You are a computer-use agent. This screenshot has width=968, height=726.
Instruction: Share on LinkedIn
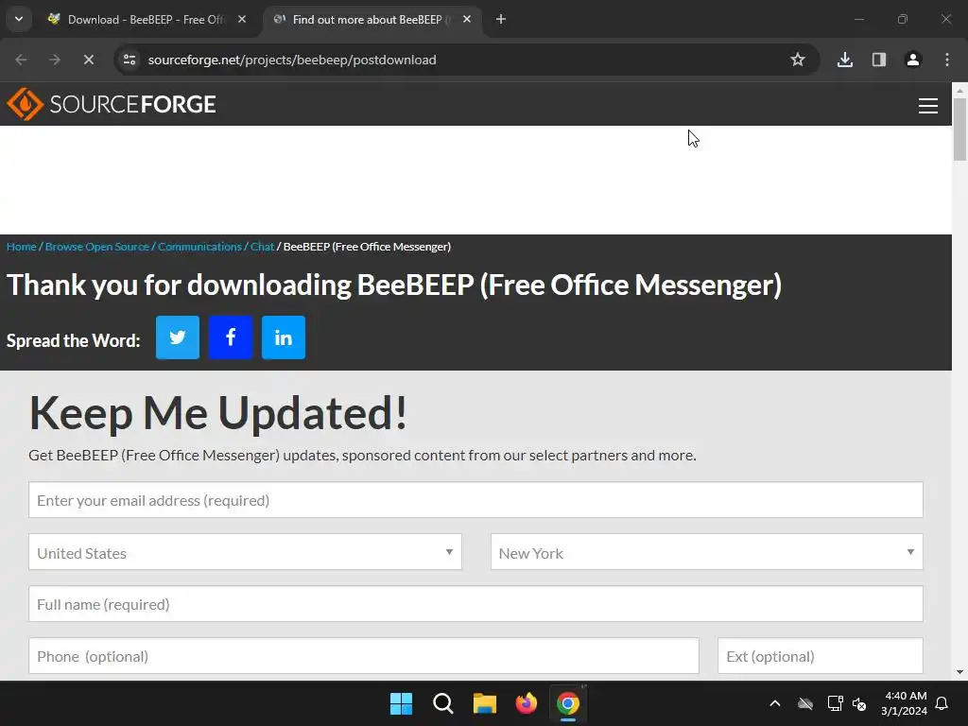284,337
